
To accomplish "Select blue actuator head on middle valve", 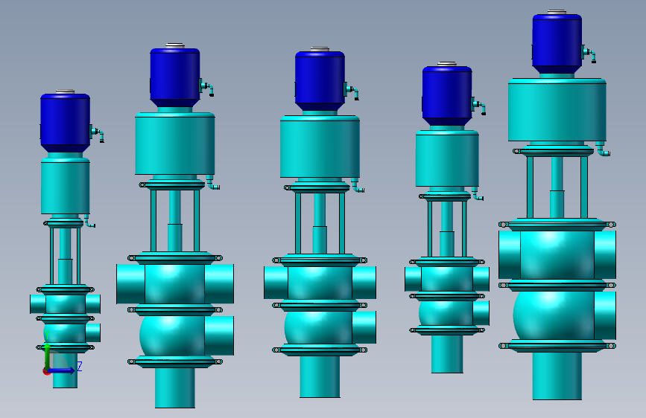I will [x=320, y=80].
